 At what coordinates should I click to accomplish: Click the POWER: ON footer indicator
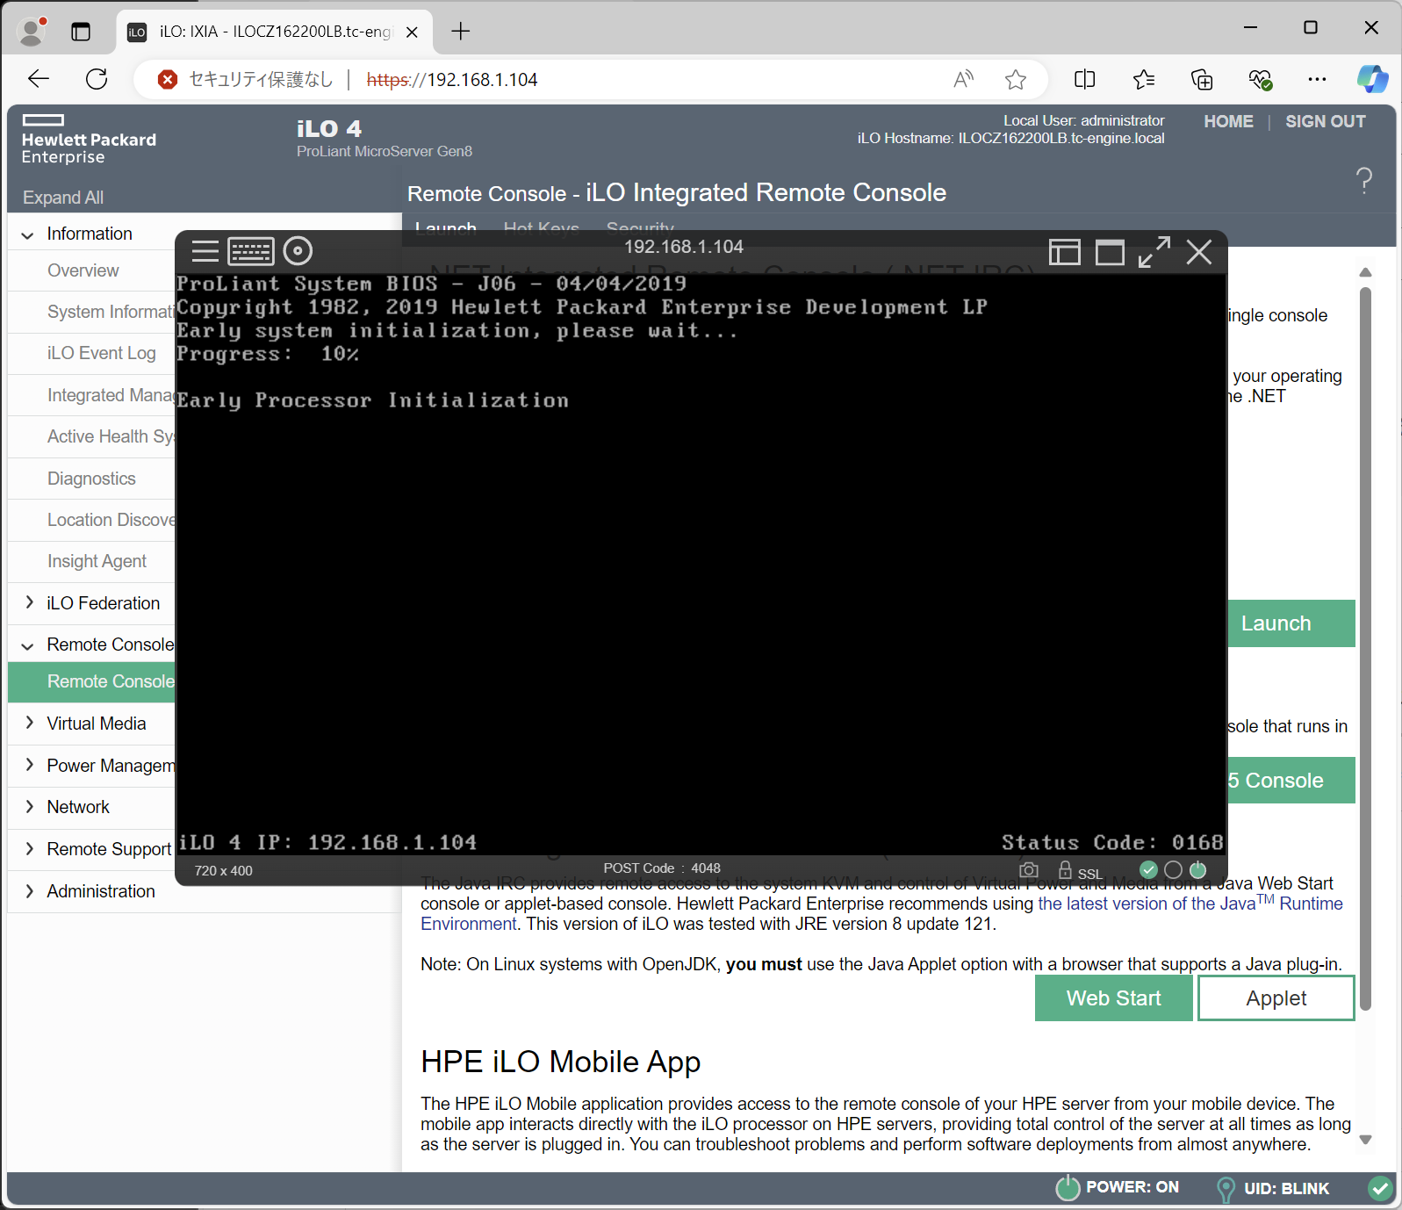pyautogui.click(x=1118, y=1188)
